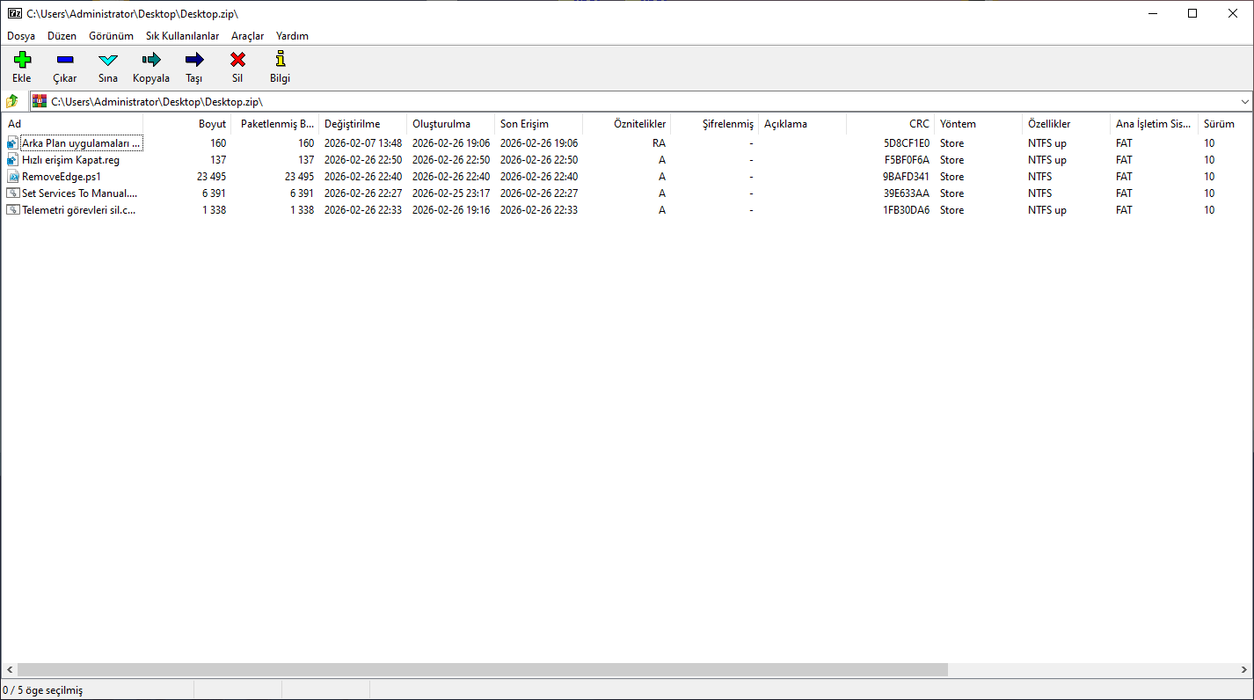The image size is (1254, 700).
Task: Sort by the Ad column header
Action: click(72, 124)
